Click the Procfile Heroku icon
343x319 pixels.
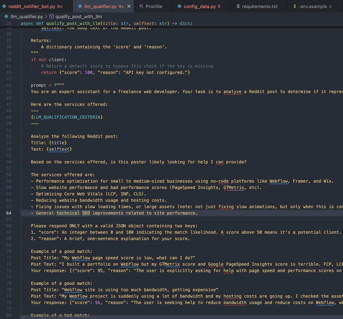tap(141, 6)
